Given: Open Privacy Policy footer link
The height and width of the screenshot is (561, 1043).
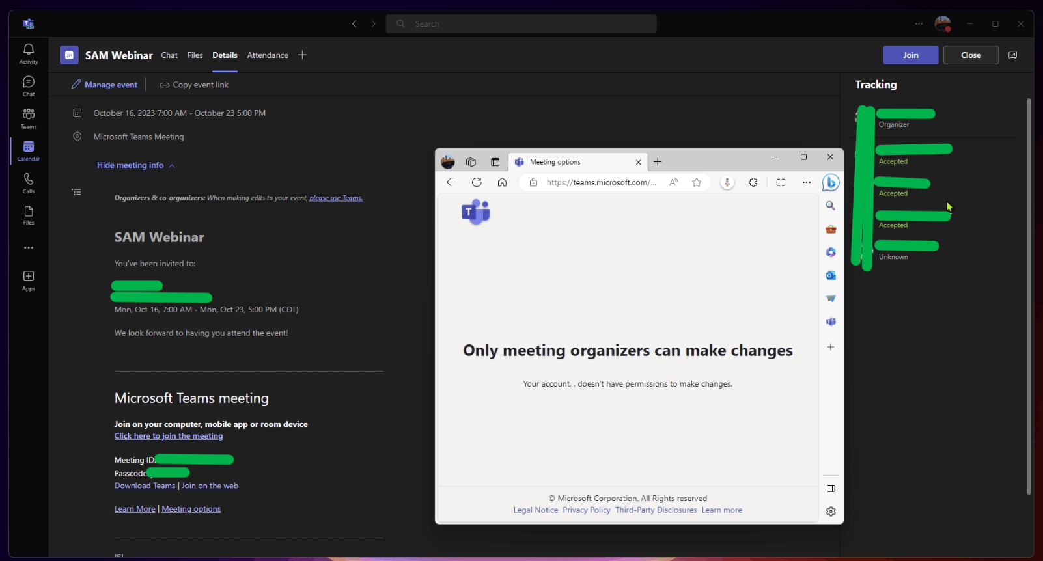Looking at the screenshot, I should coord(587,510).
